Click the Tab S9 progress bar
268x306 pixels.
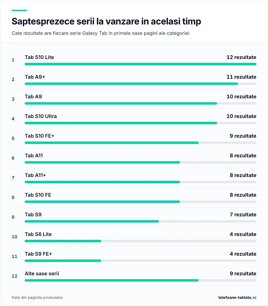coord(141,221)
